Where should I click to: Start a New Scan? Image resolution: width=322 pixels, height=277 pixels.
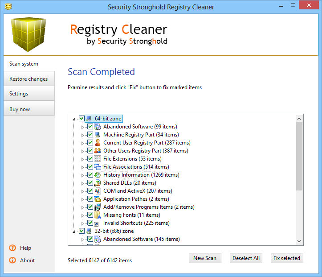click(x=205, y=258)
